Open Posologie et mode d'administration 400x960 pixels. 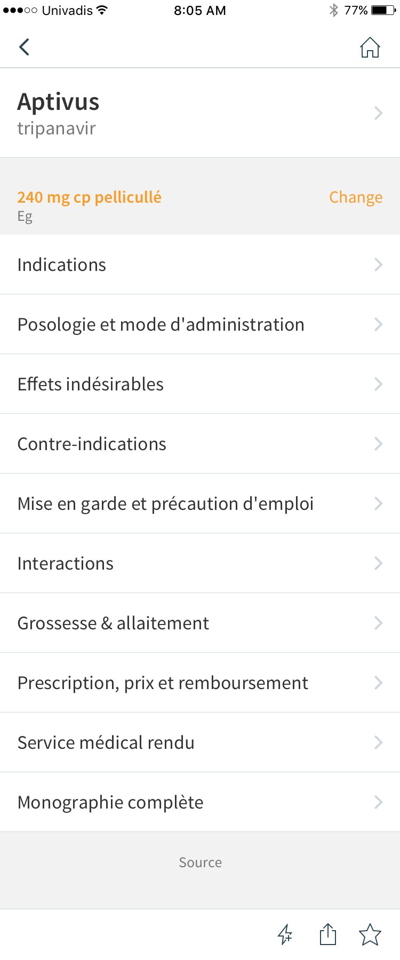200,324
